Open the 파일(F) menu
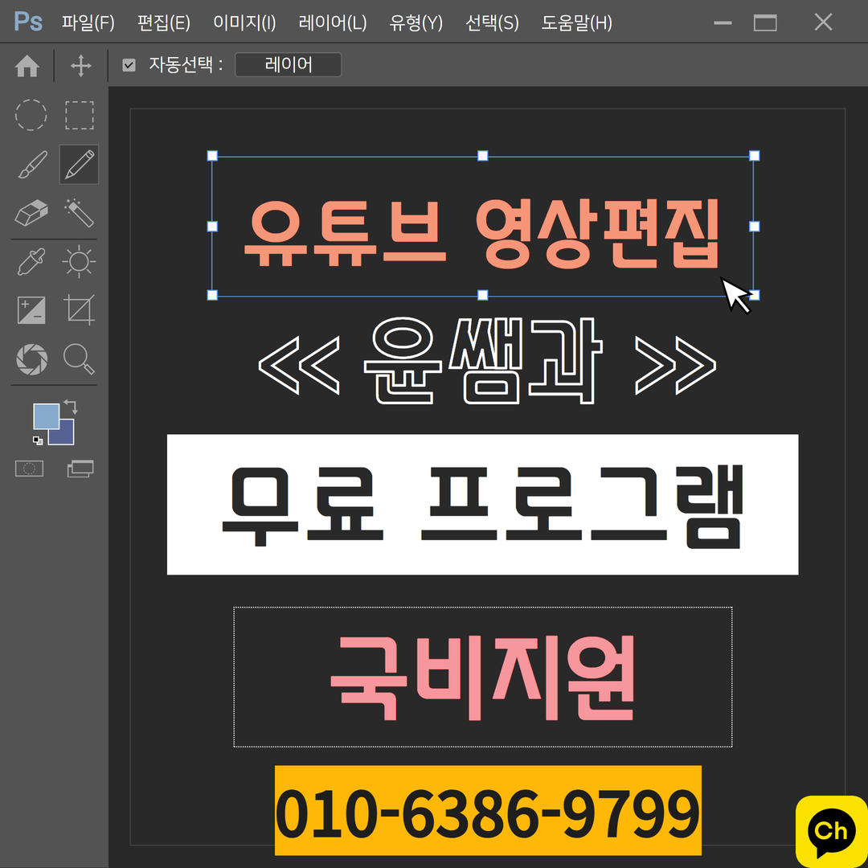The width and height of the screenshot is (868, 868). click(88, 23)
